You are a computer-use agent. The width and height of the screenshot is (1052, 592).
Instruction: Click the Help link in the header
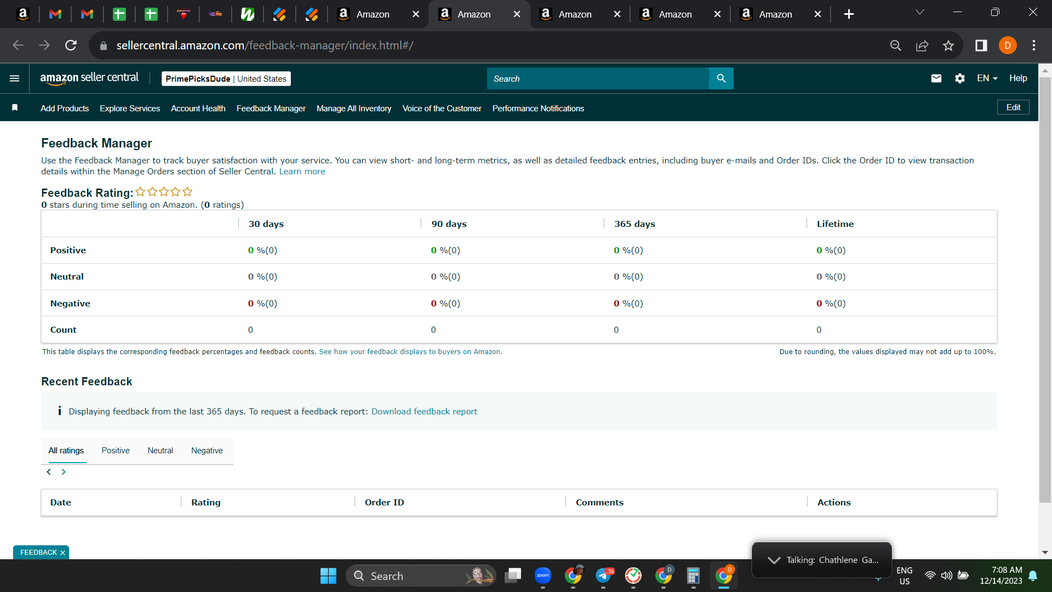pyautogui.click(x=1018, y=78)
